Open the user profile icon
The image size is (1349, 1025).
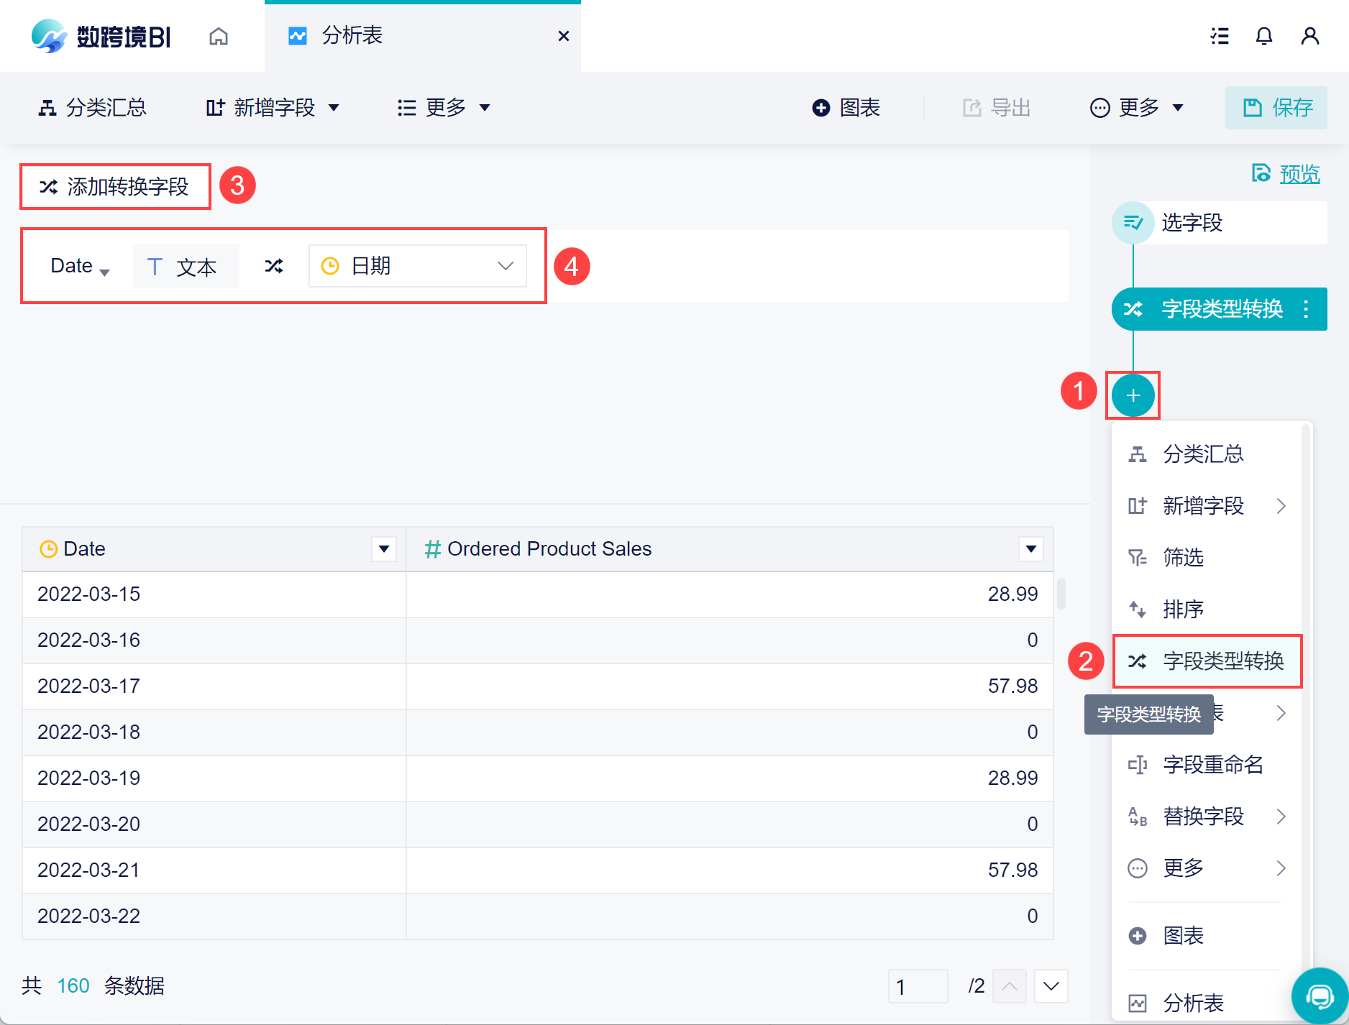tap(1309, 37)
